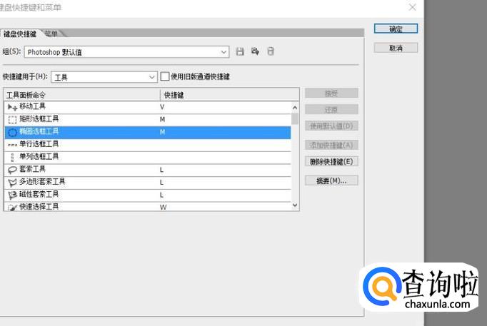Viewport: 487px width, 326px height.
Task: Click shortcut V of 移动工具
Action: pos(162,107)
